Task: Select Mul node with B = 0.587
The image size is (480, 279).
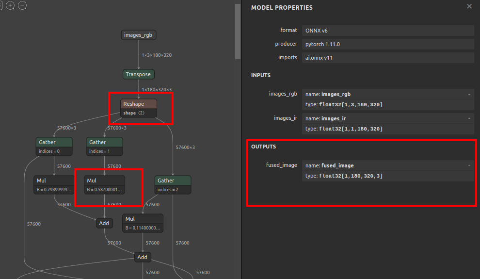Action: pos(104,185)
